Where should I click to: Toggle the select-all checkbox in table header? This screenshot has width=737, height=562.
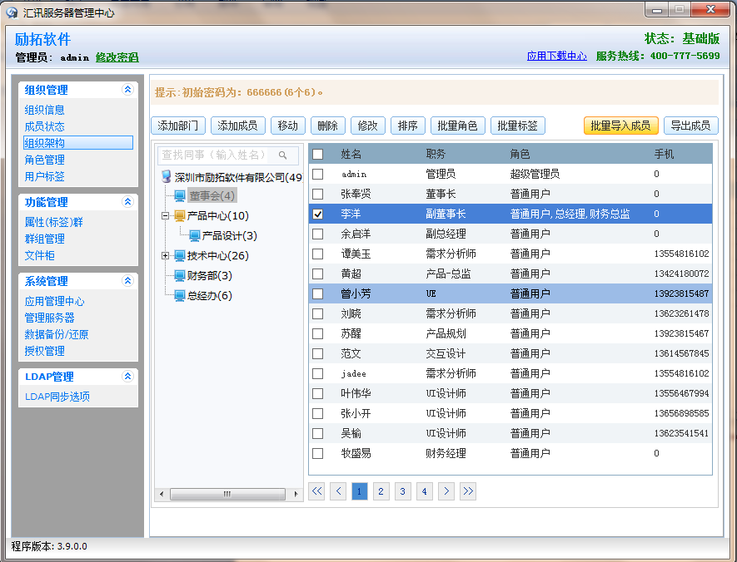click(x=318, y=154)
